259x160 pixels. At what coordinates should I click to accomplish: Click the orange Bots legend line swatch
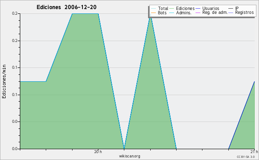pos(153,13)
